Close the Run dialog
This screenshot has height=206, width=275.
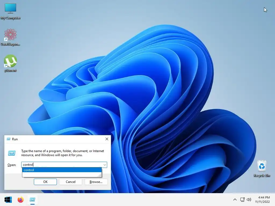pos(107,139)
